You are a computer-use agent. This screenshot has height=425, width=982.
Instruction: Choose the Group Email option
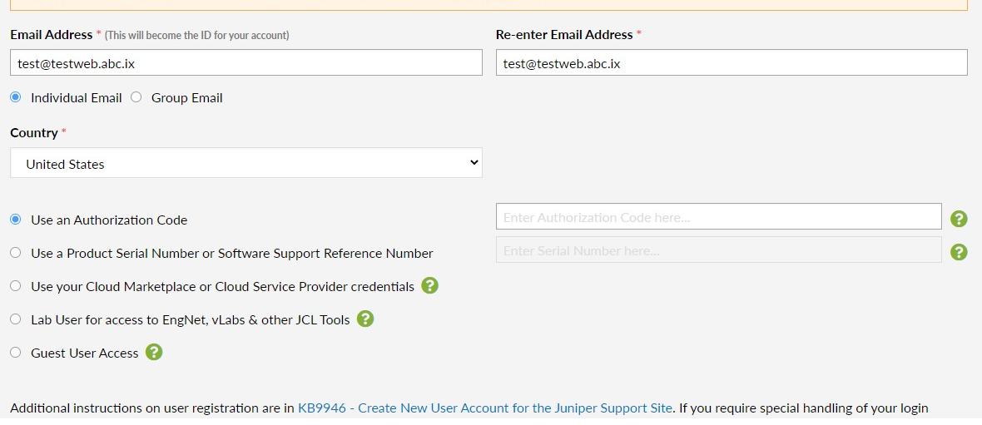[x=136, y=97]
